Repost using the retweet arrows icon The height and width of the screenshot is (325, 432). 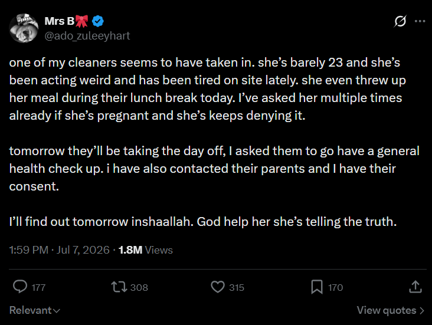(119, 287)
